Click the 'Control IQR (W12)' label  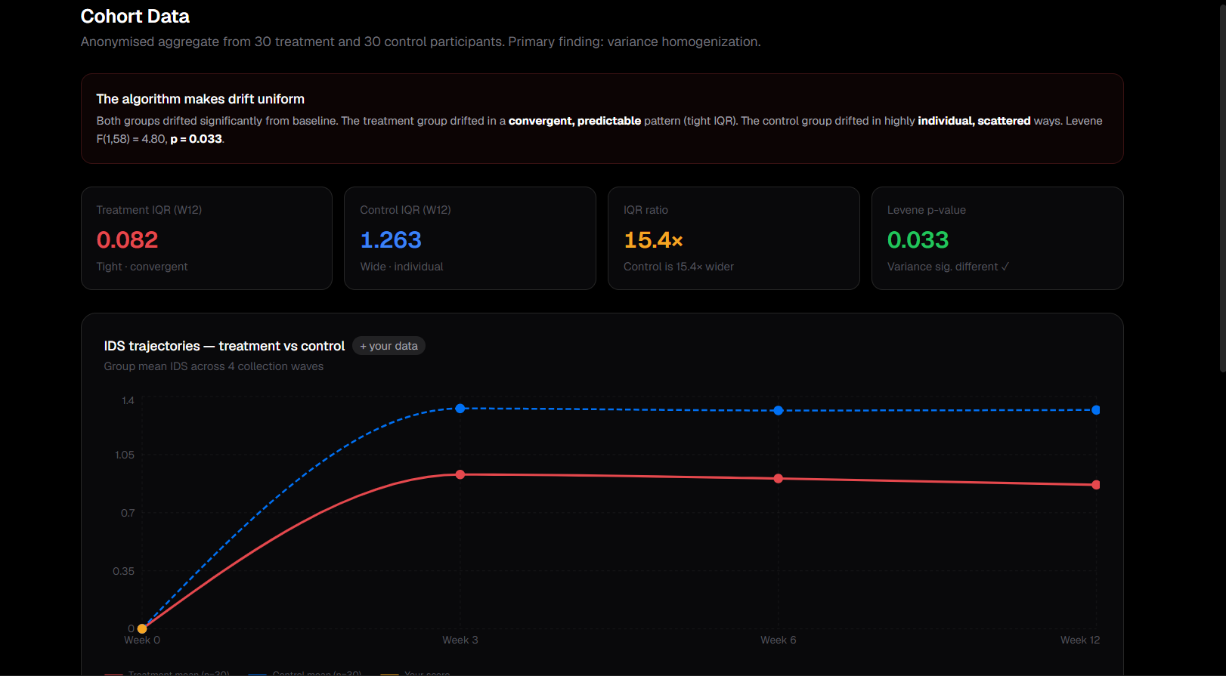(405, 210)
